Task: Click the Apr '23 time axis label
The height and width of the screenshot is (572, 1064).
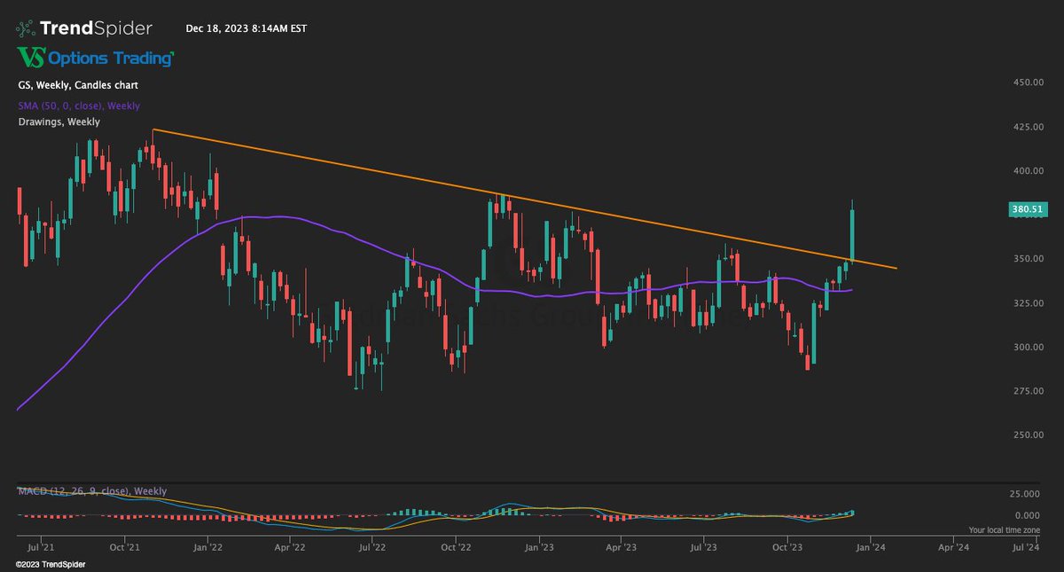Action: pos(621,548)
